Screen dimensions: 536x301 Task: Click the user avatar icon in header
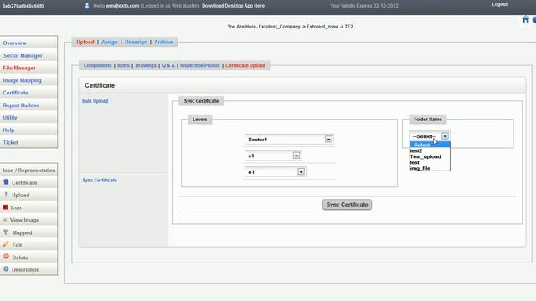(87, 6)
